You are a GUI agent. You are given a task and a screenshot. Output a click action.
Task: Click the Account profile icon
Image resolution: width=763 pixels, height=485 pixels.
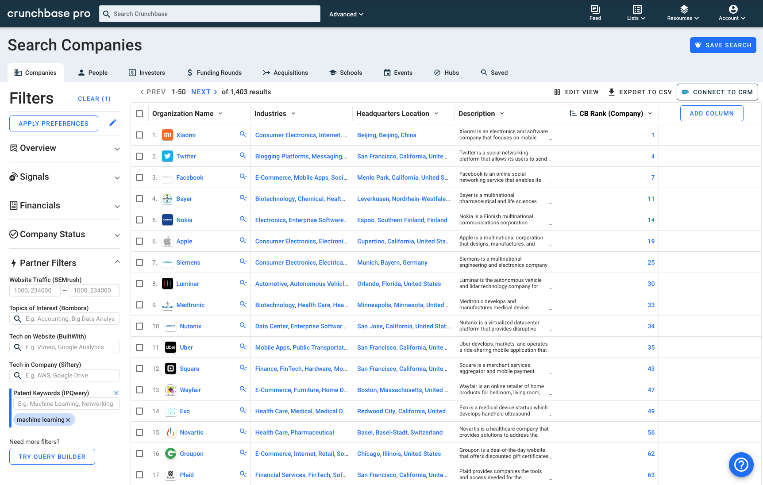coord(733,9)
